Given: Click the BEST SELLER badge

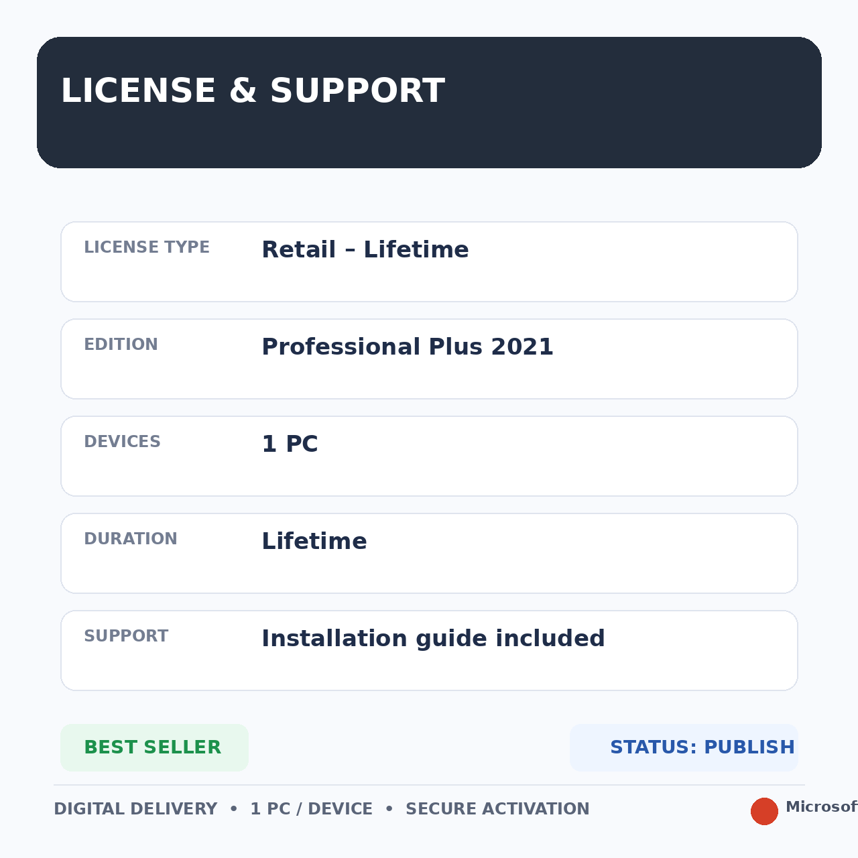Looking at the screenshot, I should coord(154,747).
